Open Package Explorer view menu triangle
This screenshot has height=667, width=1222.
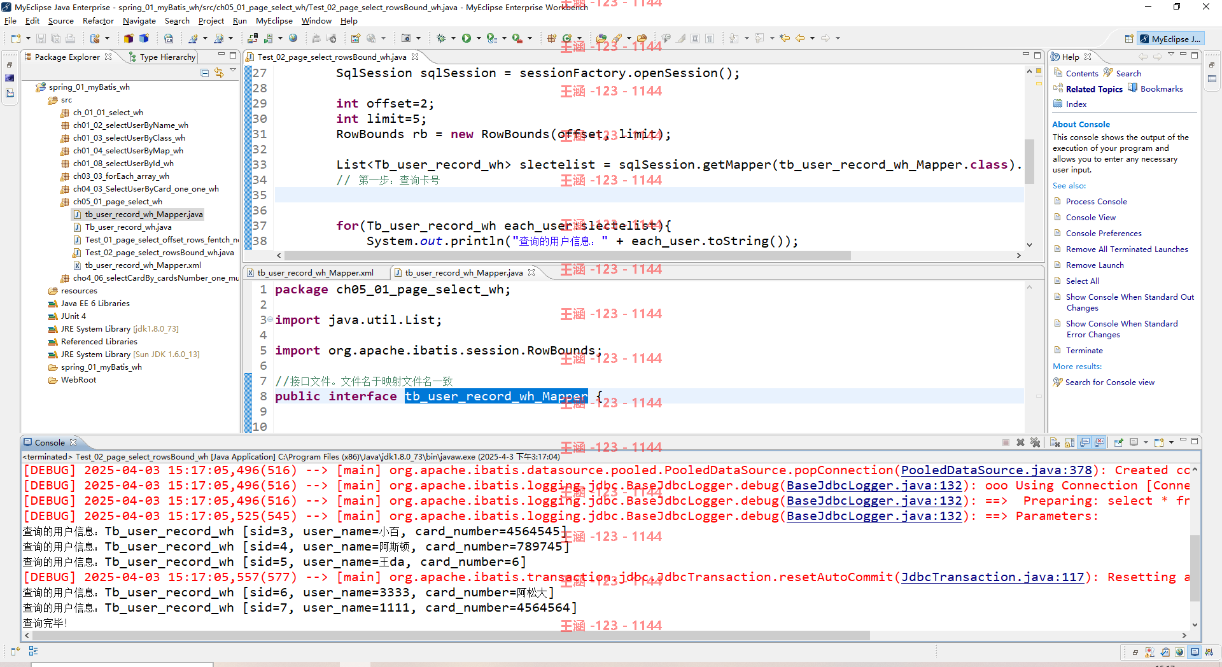click(233, 71)
